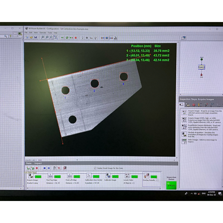Open the Operate menu
The height and width of the screenshot is (223, 223).
pyautogui.click(x=43, y=33)
